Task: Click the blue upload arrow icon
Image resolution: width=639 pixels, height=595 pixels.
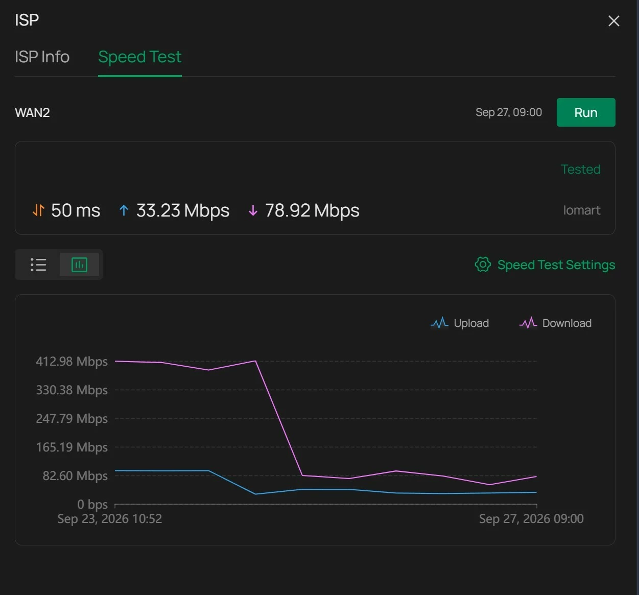Action: click(x=123, y=210)
